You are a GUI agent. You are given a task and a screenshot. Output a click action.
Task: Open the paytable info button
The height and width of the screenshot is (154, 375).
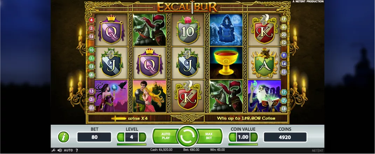pyautogui.click(x=64, y=137)
